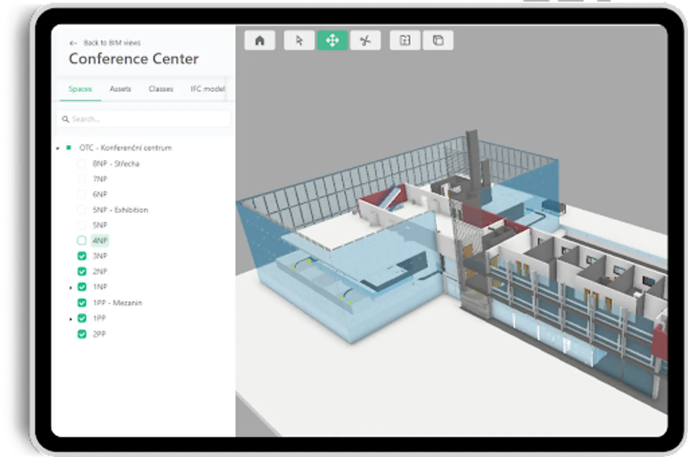Focus the Search field in the side panel
The width and height of the screenshot is (688, 457).
144,119
